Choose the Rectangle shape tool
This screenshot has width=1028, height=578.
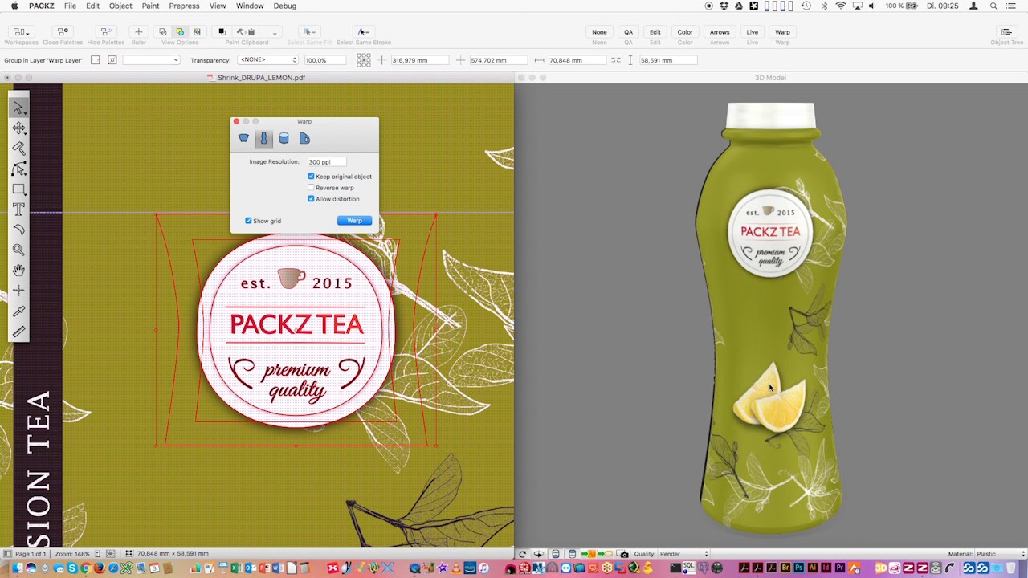click(x=18, y=189)
